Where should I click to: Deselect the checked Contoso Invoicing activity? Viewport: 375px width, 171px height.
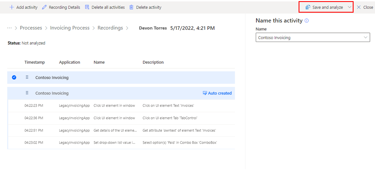pos(14,77)
